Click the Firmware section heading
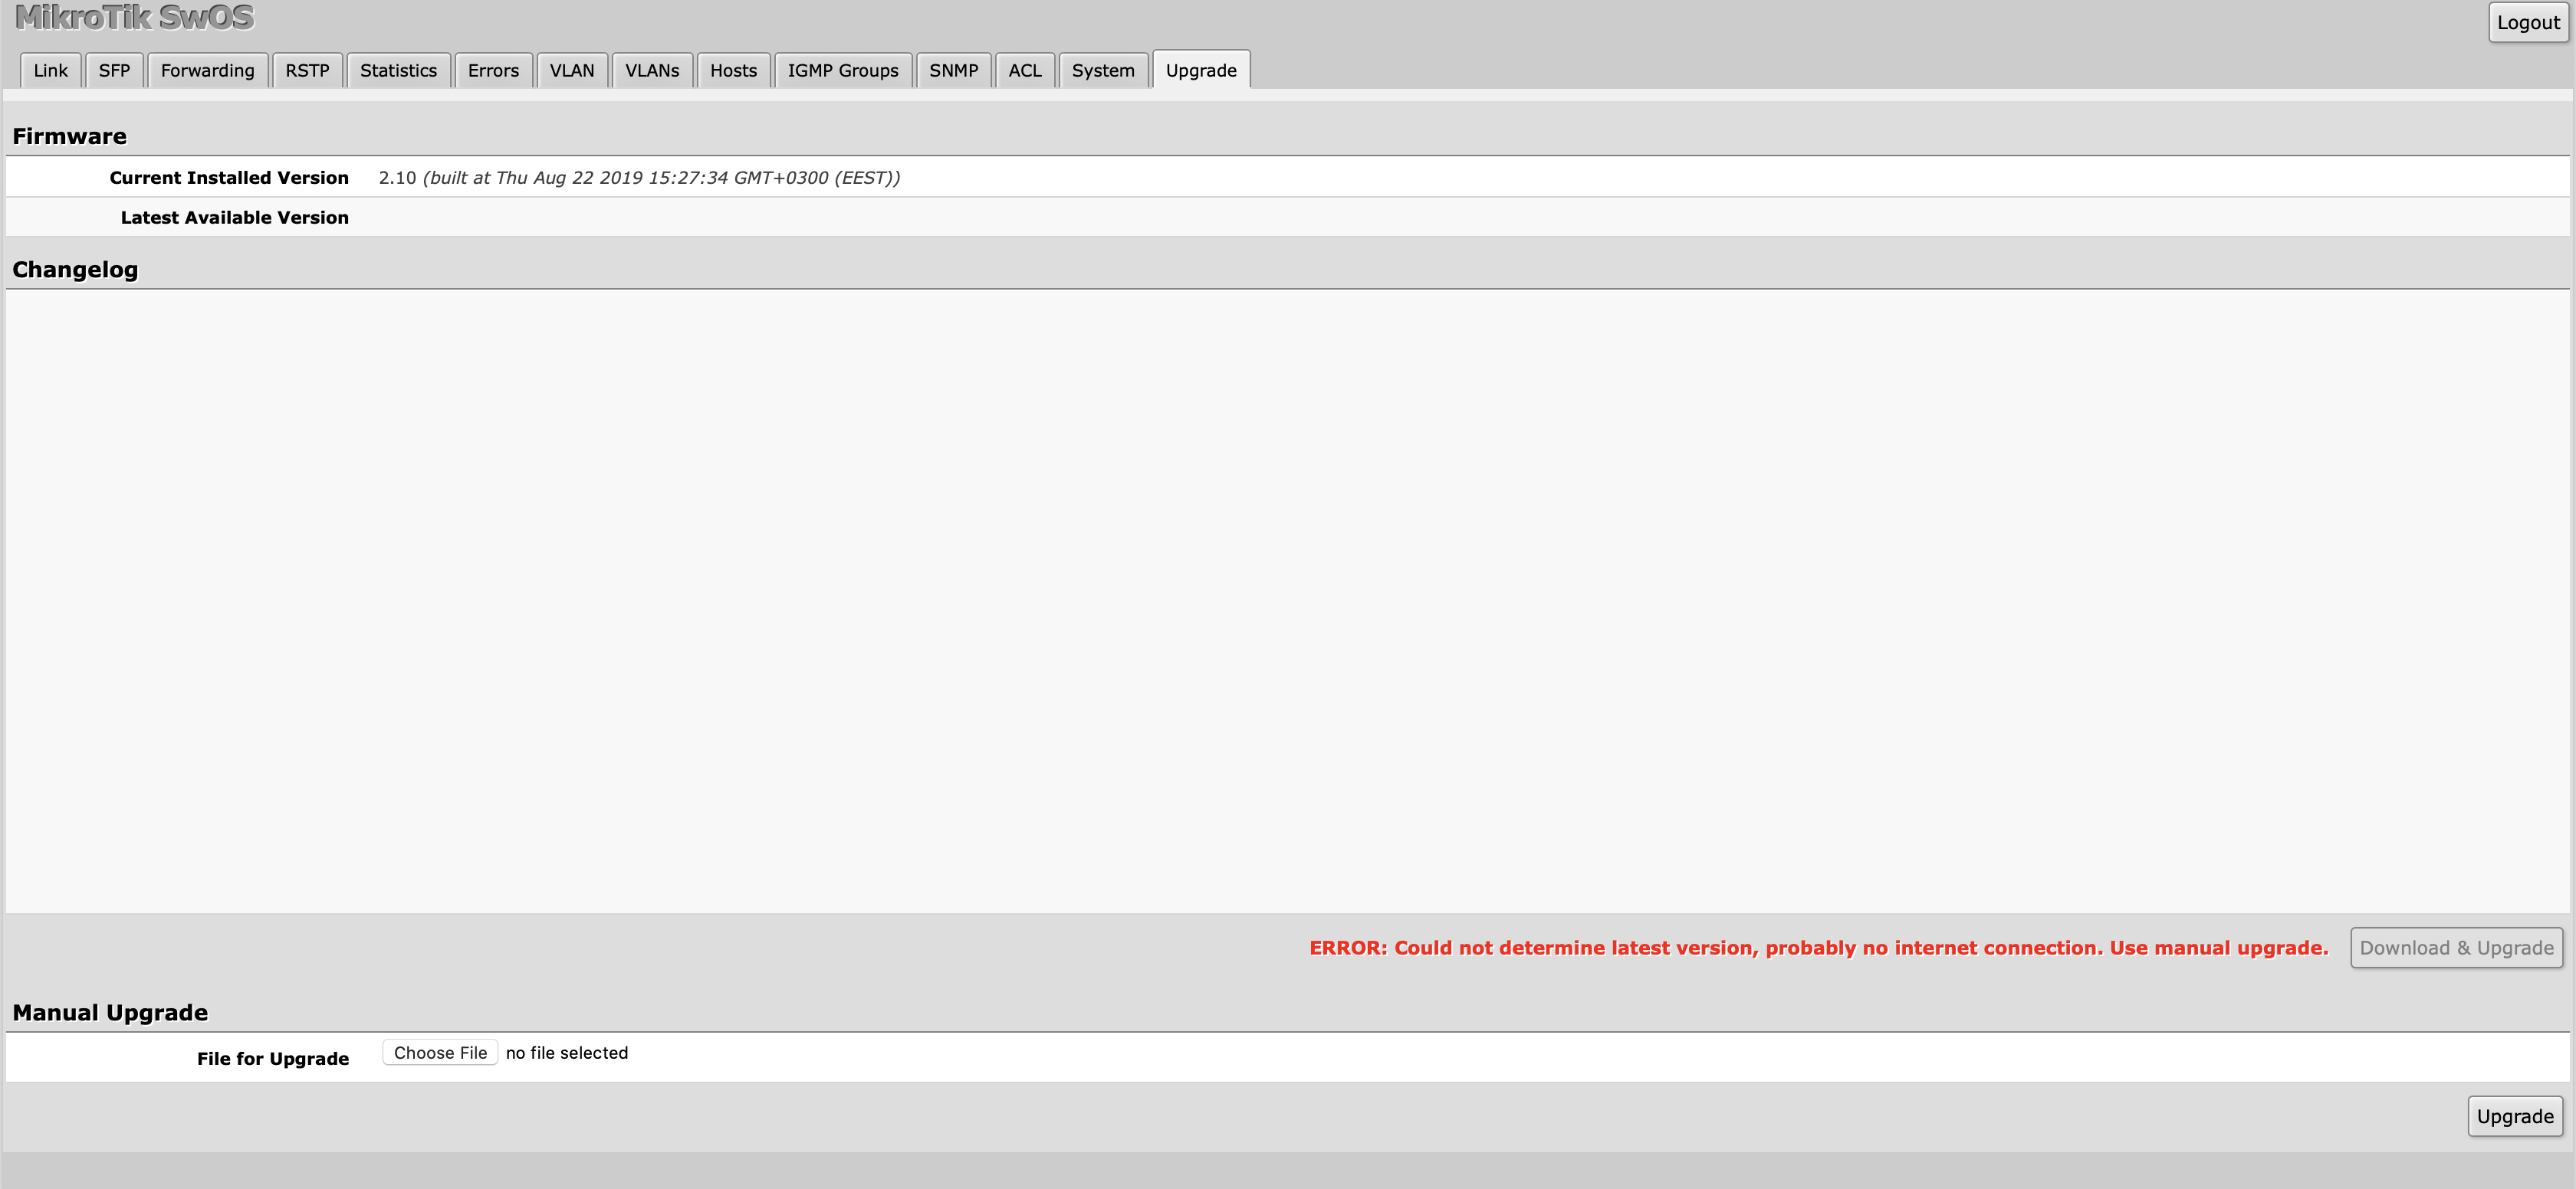Screen dimensions: 2576x1189 tap(69, 136)
